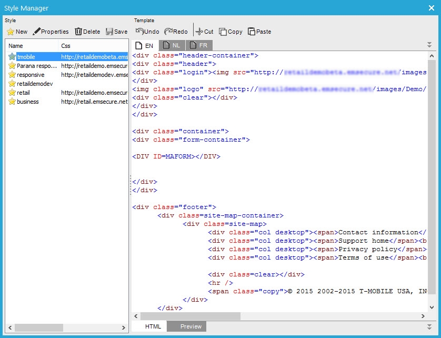Select the HTML view tab
This screenshot has height=338, width=441.
click(x=153, y=326)
